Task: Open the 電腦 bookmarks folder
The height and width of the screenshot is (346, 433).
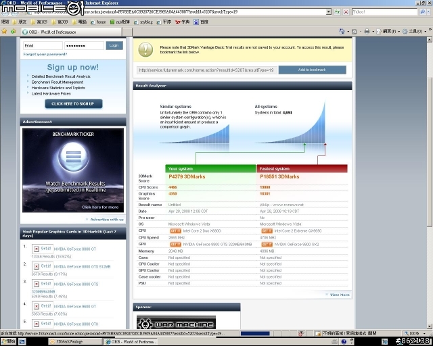Action: coord(79,22)
